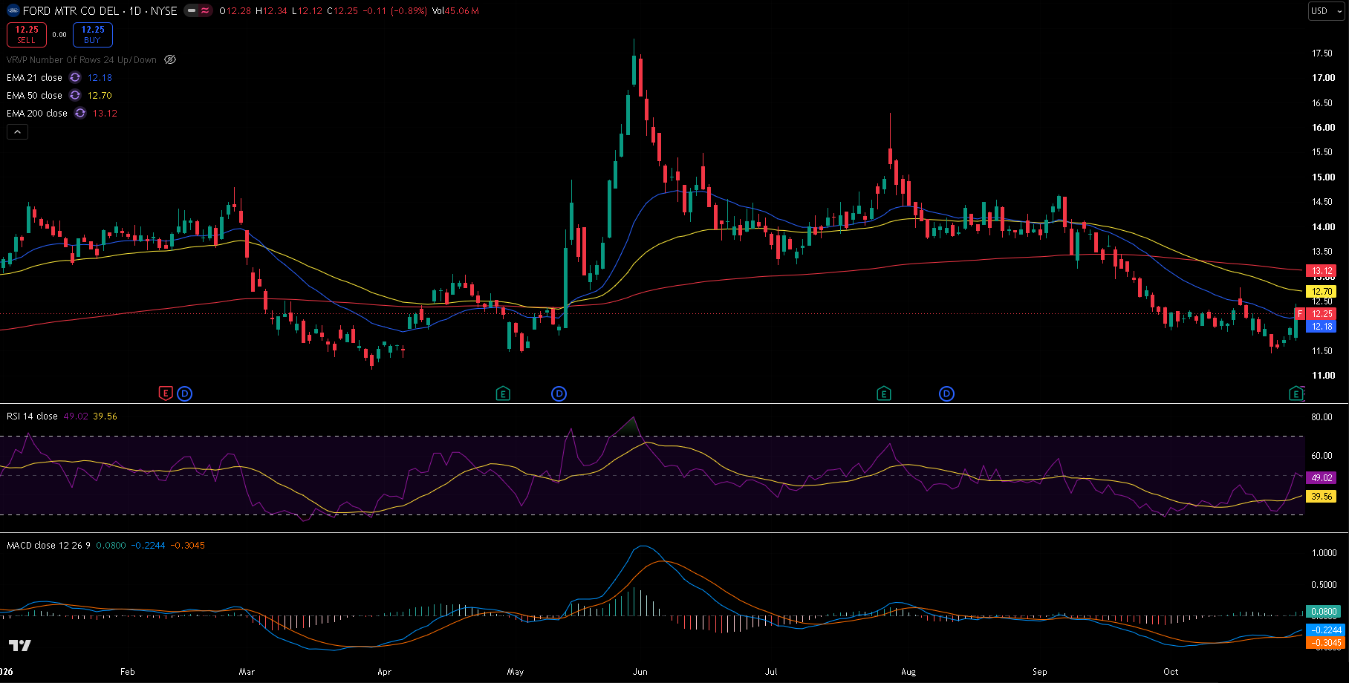Click the Feb label on the time axis
The width and height of the screenshot is (1349, 683).
[x=128, y=671]
